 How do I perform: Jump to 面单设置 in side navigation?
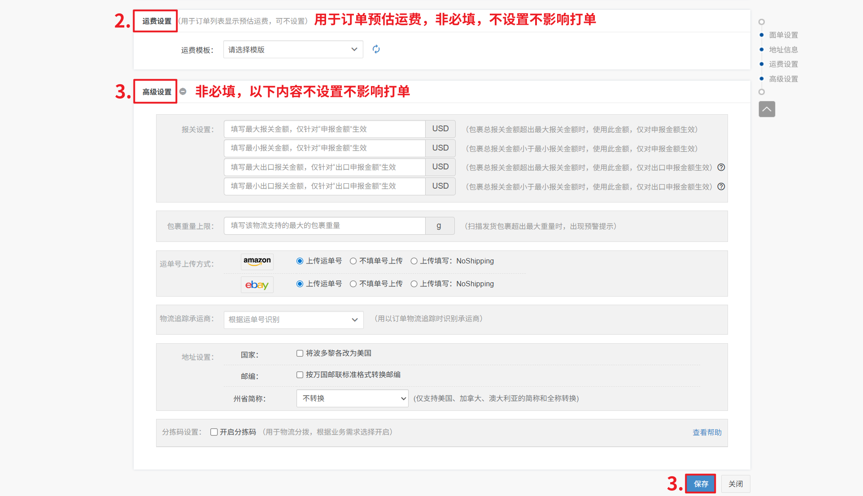[783, 35]
